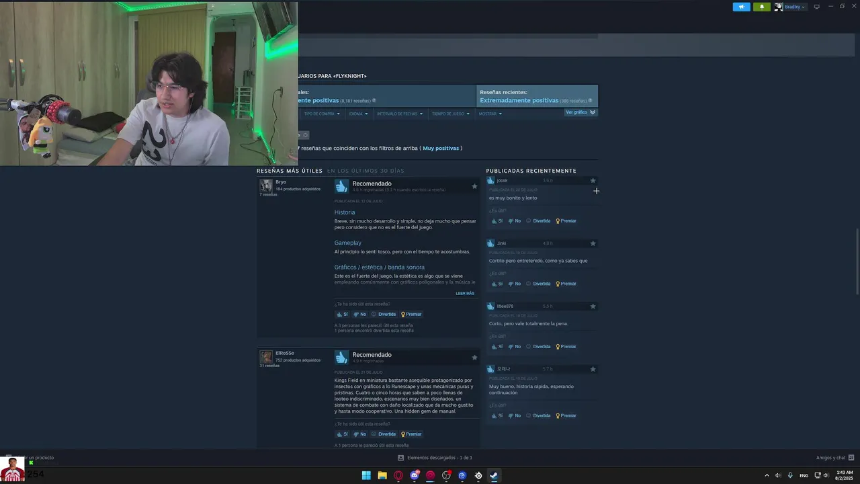
Task: Vote No on 'Muy bueno, historia rápida' review
Action: coord(514,415)
